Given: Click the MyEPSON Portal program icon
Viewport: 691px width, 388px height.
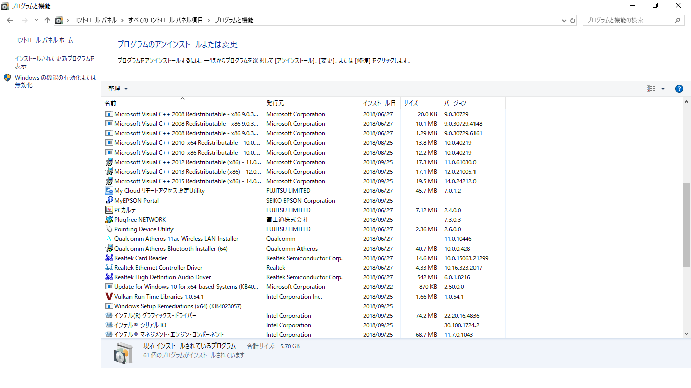Looking at the screenshot, I should pyautogui.click(x=109, y=201).
